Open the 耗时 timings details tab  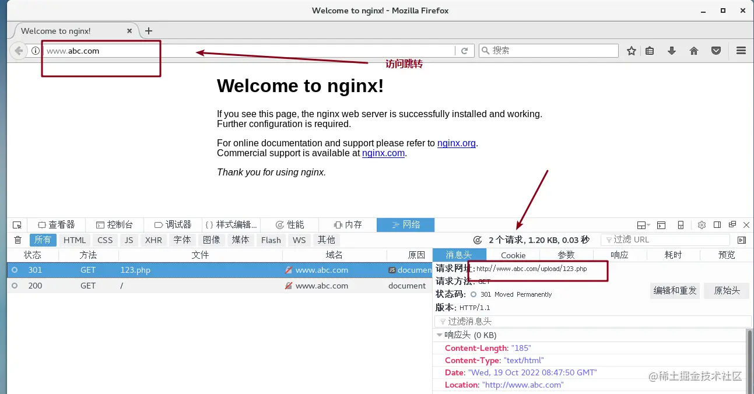tap(673, 255)
